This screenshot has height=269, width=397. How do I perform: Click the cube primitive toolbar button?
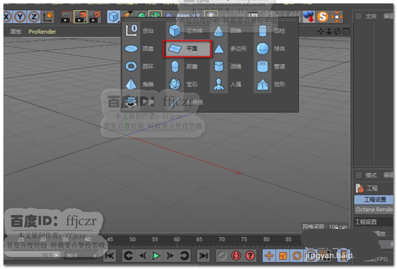pyautogui.click(x=113, y=17)
